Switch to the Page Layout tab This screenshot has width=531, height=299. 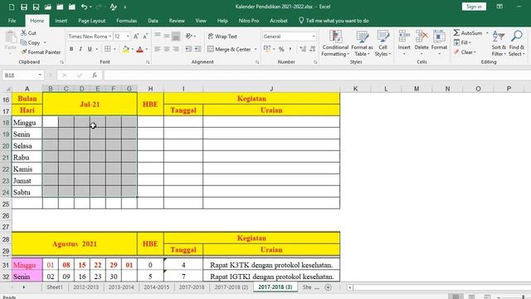point(92,21)
